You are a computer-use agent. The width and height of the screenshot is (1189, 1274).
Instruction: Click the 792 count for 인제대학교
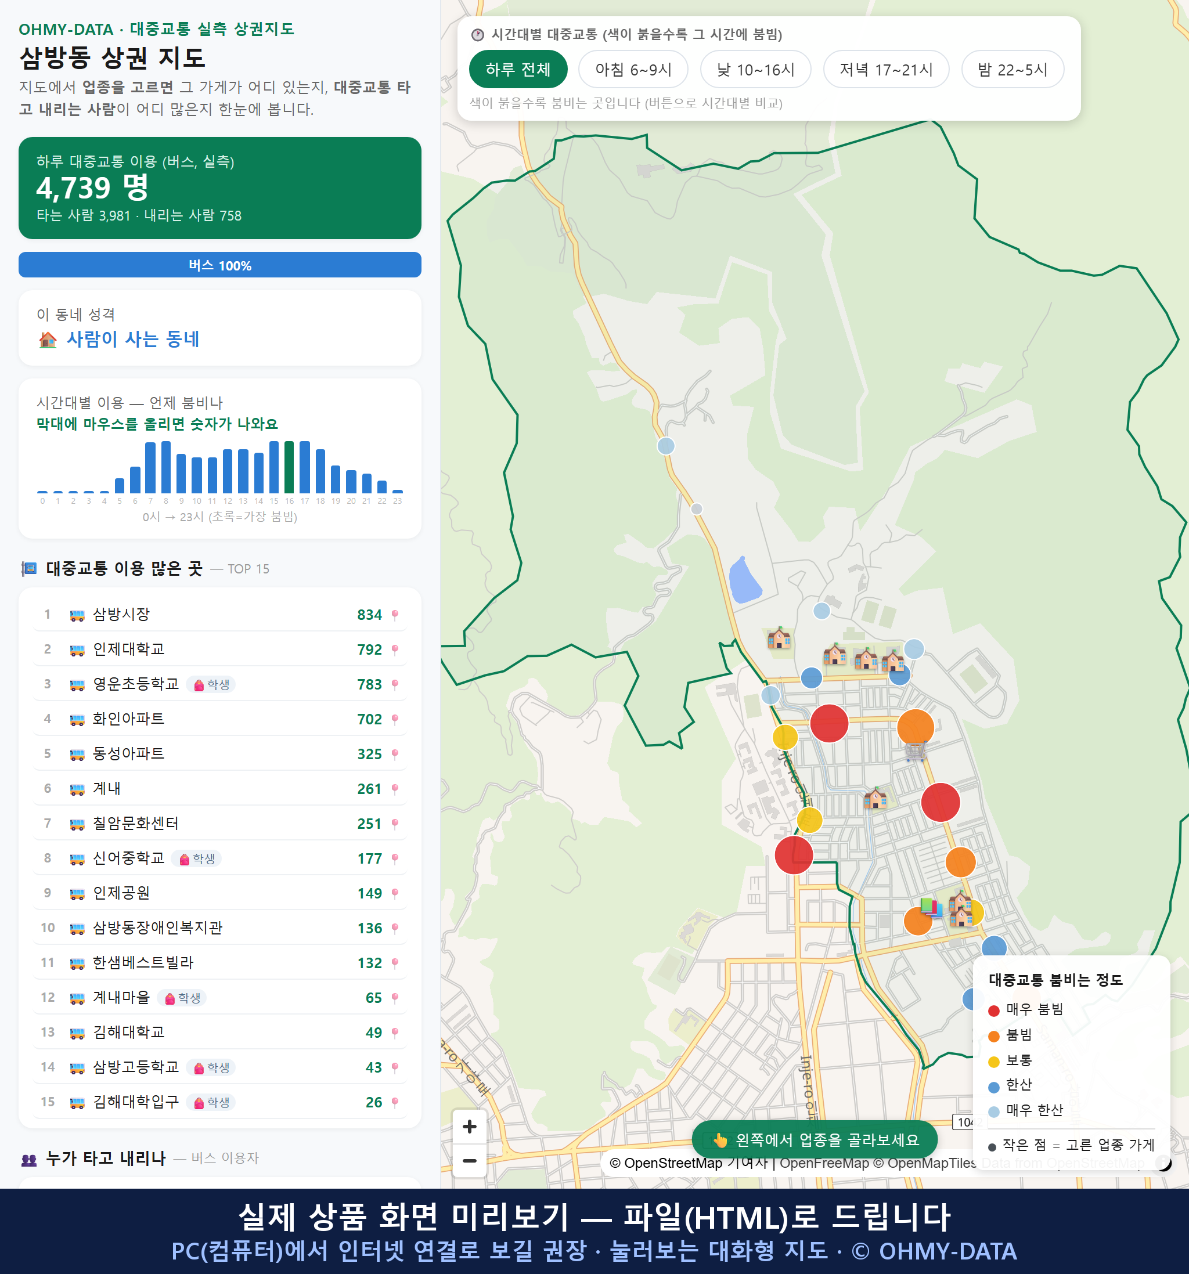pos(369,650)
